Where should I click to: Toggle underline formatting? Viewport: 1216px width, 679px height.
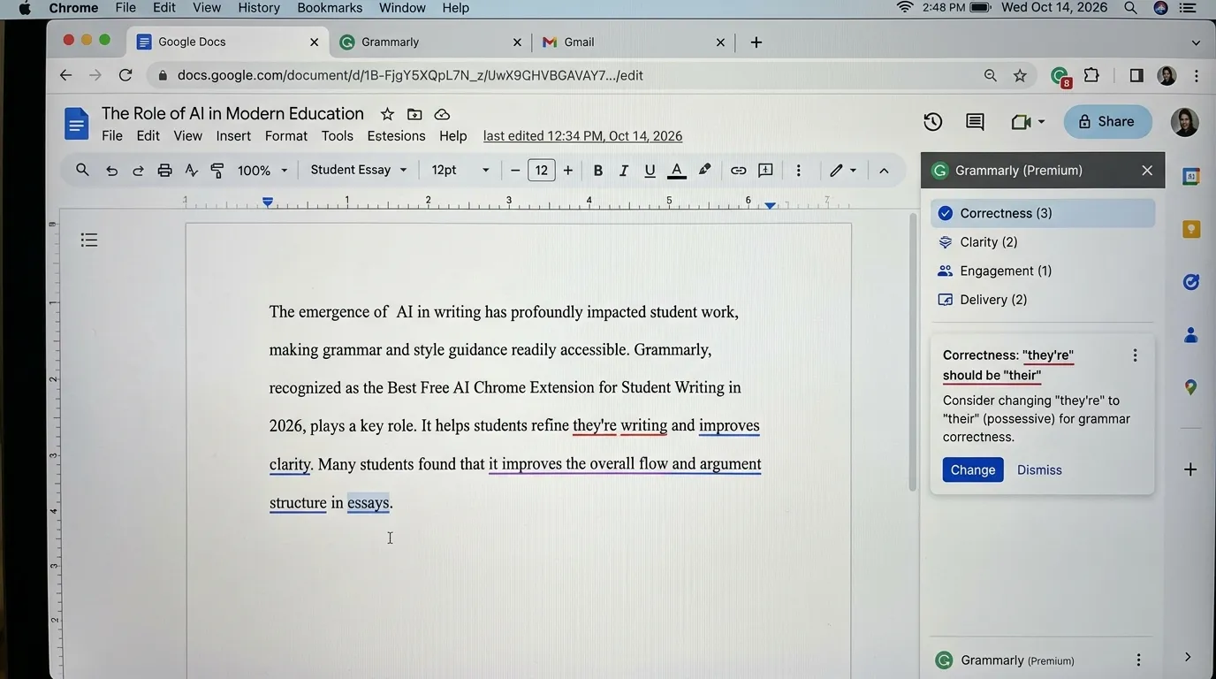[650, 171]
